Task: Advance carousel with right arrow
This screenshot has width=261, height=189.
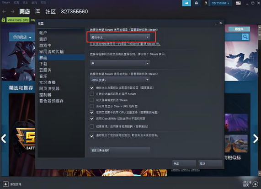Action: click(256, 139)
